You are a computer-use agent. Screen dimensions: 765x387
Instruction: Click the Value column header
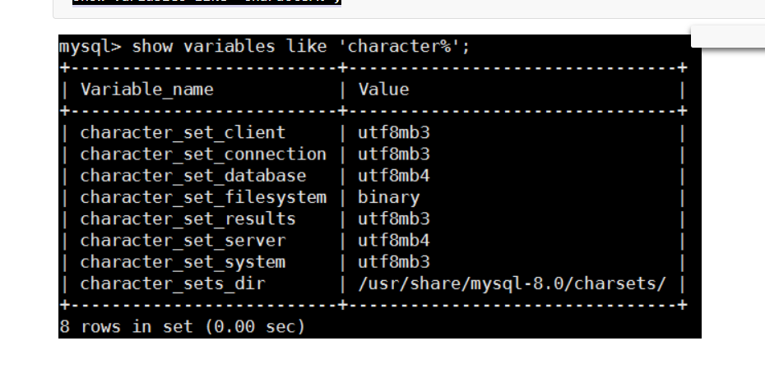point(383,89)
